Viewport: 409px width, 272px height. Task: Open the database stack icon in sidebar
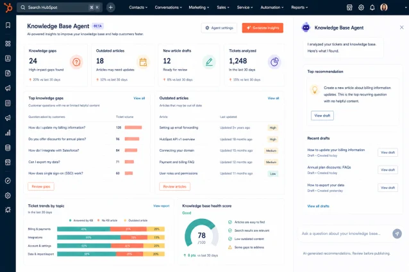pos(8,148)
